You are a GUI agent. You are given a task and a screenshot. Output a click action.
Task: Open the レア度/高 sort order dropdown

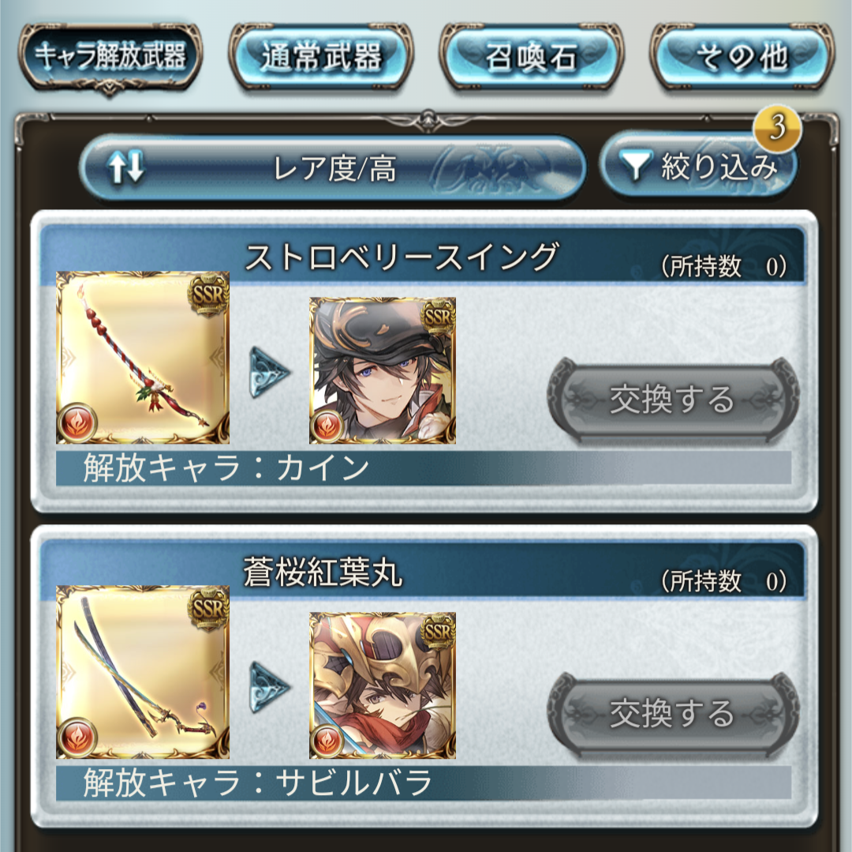click(x=333, y=167)
